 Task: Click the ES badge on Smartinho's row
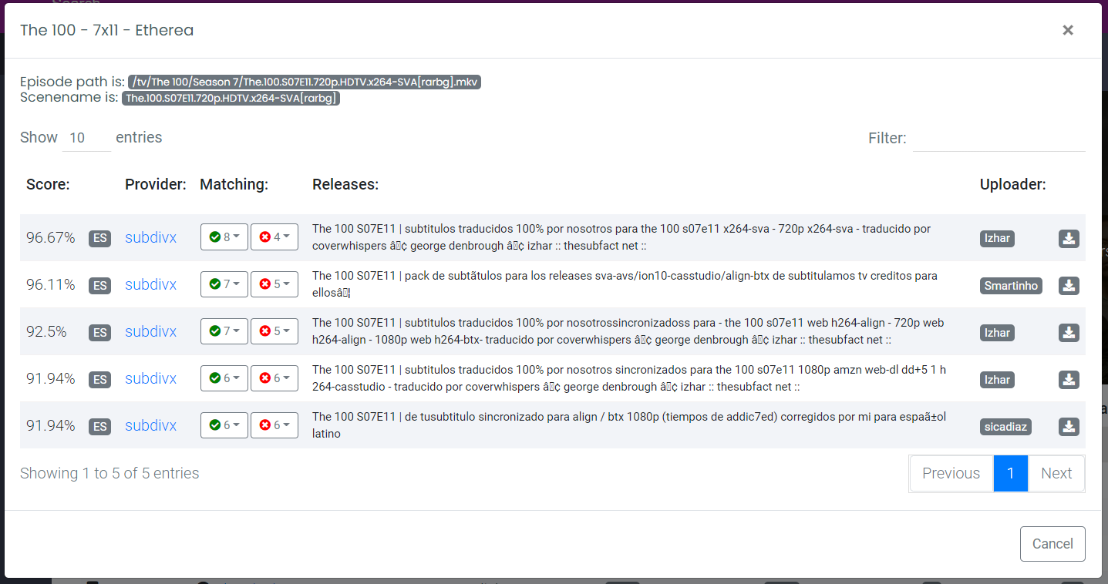[x=99, y=285]
